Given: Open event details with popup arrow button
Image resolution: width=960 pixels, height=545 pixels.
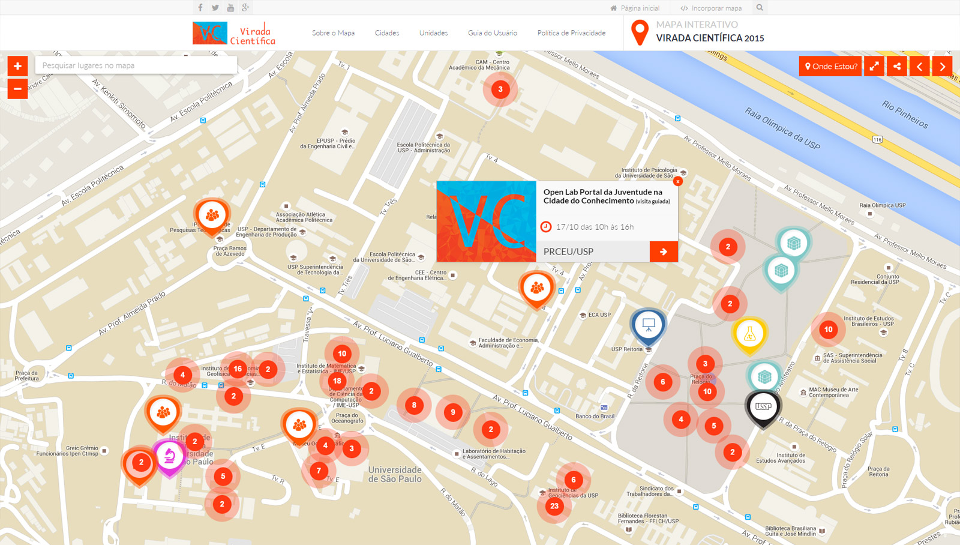Looking at the screenshot, I should pyautogui.click(x=664, y=251).
